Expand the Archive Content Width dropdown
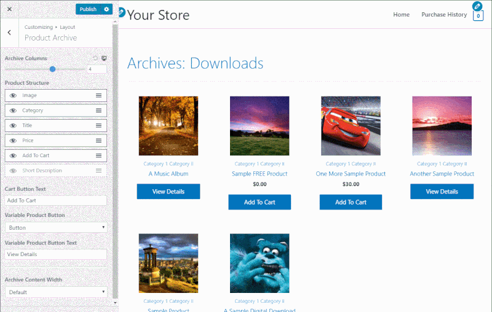 (x=56, y=292)
